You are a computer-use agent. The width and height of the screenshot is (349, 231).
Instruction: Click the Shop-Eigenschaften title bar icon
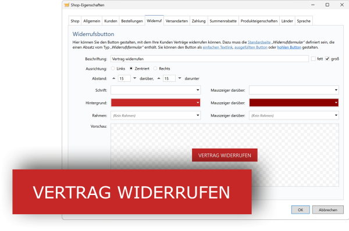point(66,5)
